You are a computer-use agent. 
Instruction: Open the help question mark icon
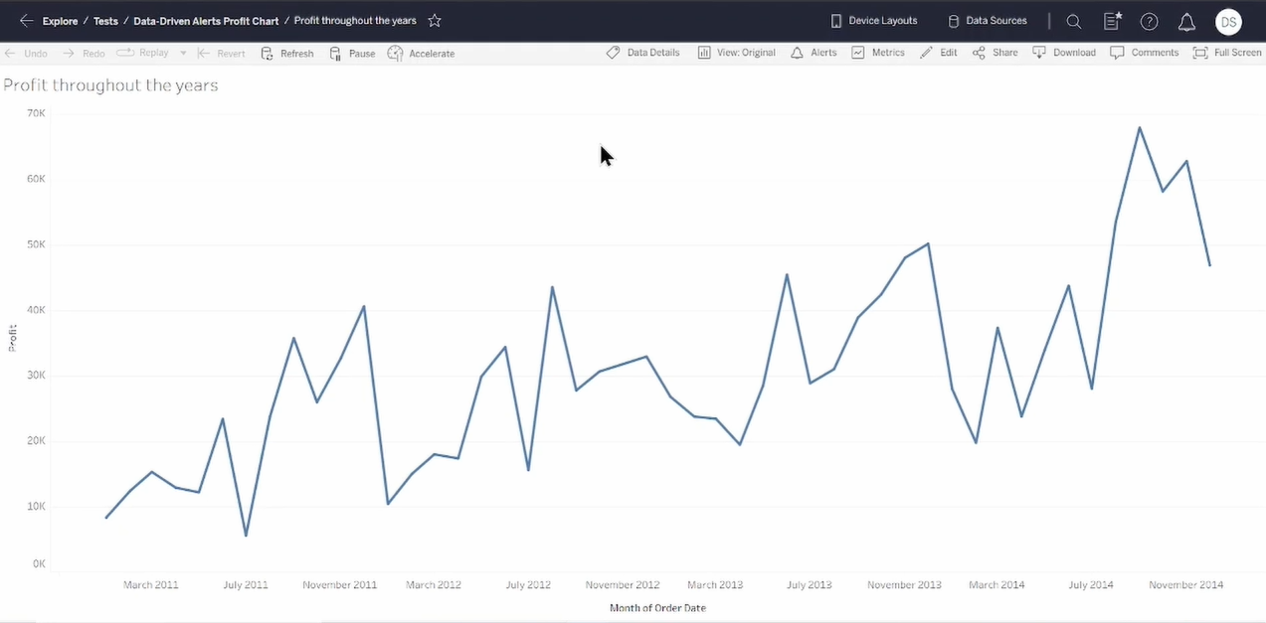(x=1150, y=21)
